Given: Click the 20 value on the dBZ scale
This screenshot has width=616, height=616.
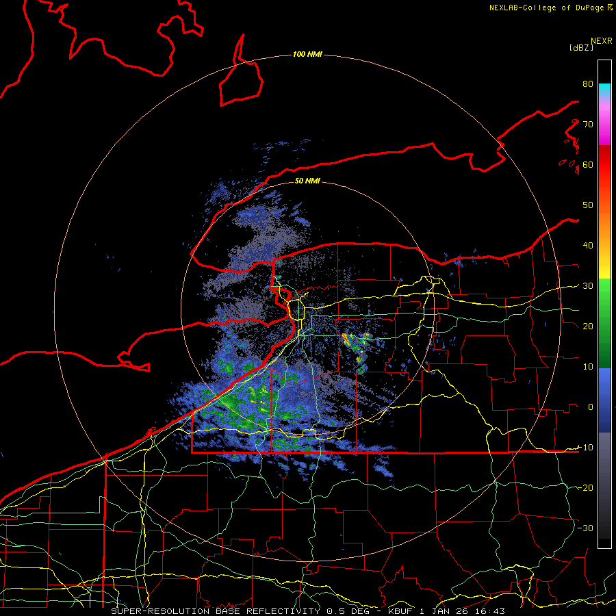Looking at the screenshot, I should point(588,326).
